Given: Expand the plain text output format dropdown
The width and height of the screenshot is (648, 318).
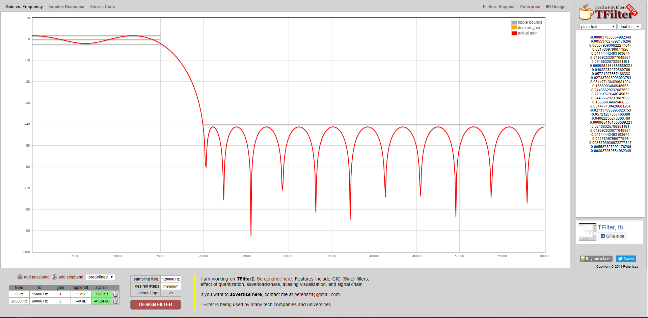Looking at the screenshot, I should click(x=597, y=27).
